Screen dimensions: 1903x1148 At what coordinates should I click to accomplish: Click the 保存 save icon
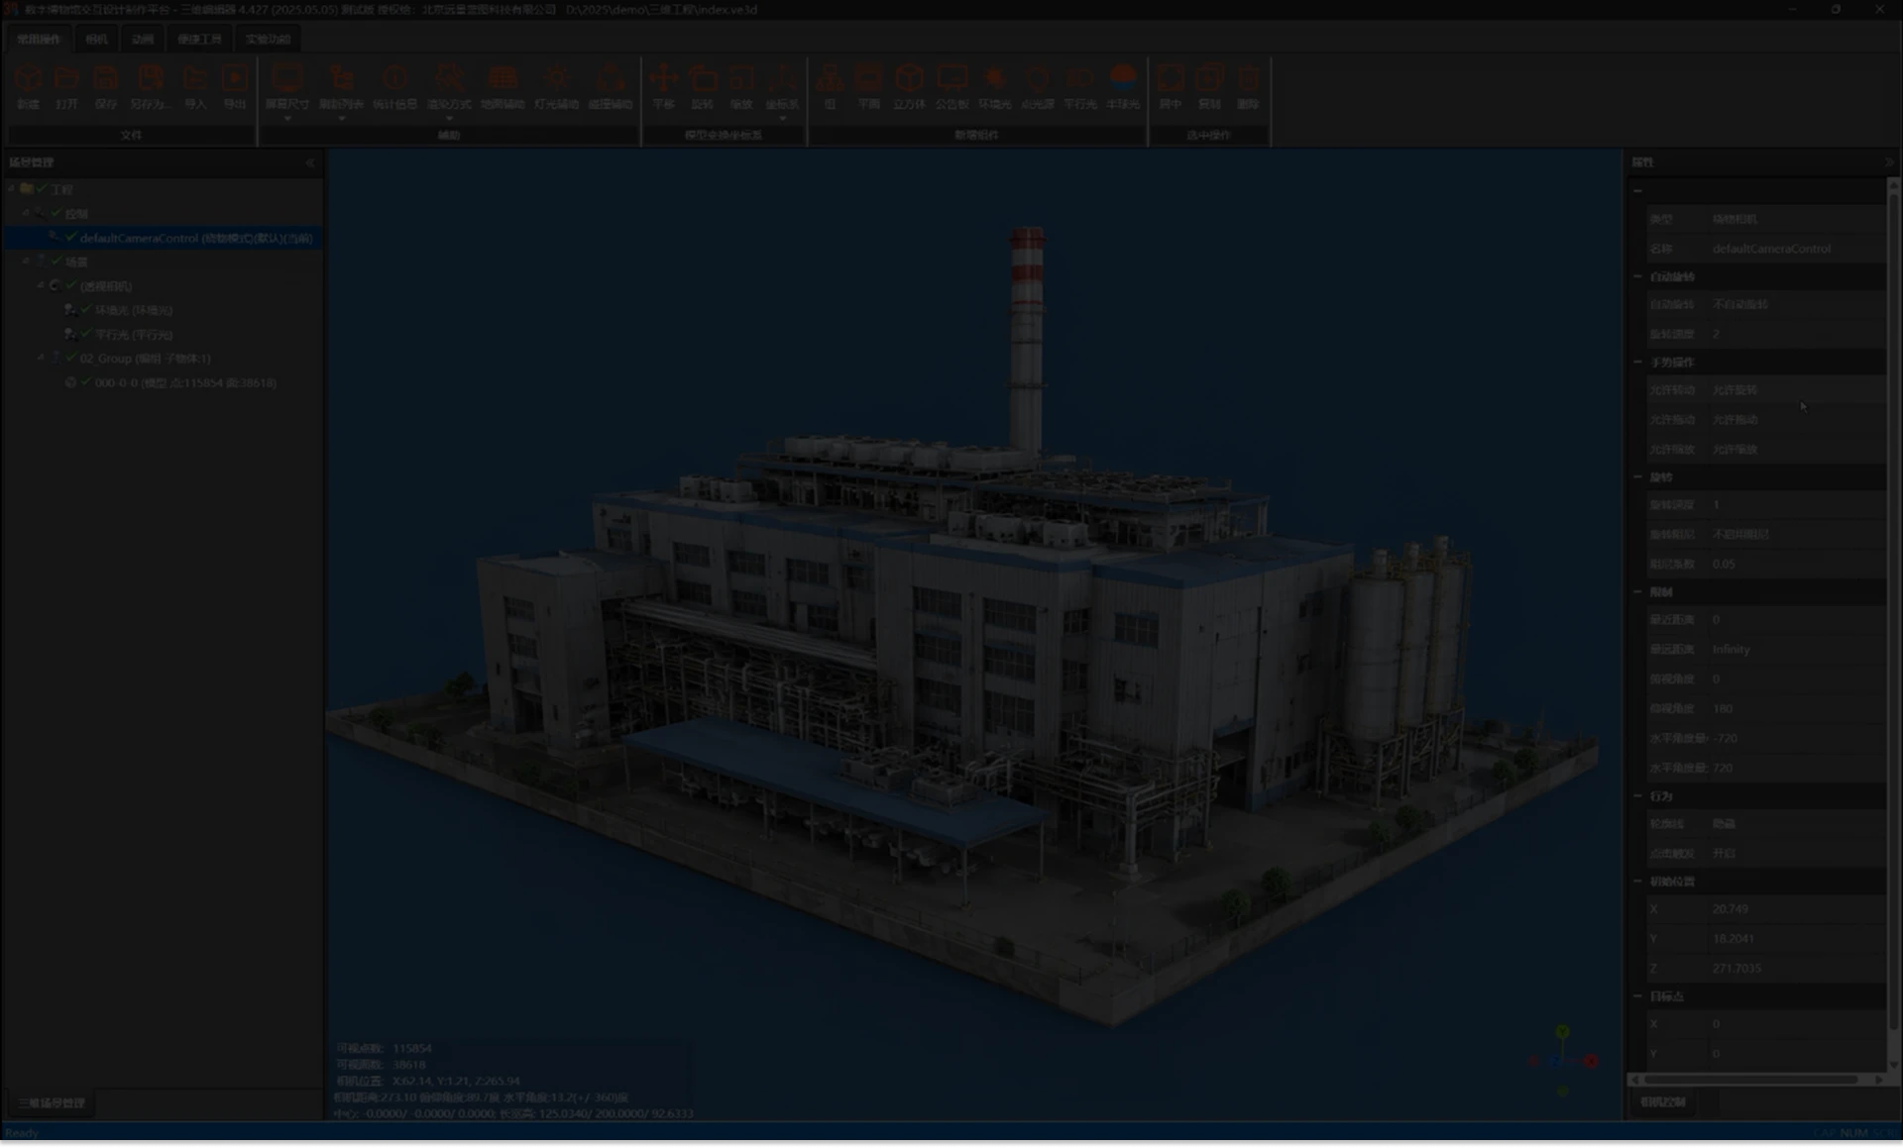(x=106, y=79)
